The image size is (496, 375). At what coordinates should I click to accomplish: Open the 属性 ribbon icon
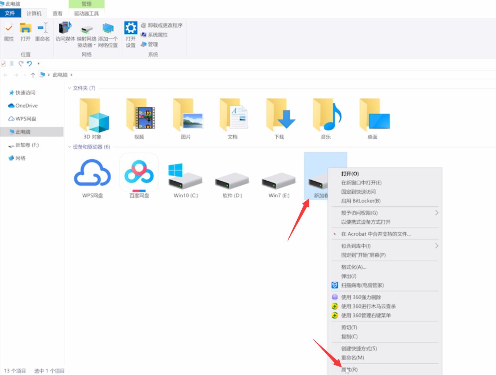pos(9,31)
